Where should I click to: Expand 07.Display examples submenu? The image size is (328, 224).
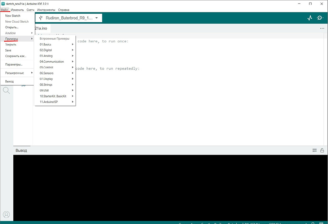55,79
